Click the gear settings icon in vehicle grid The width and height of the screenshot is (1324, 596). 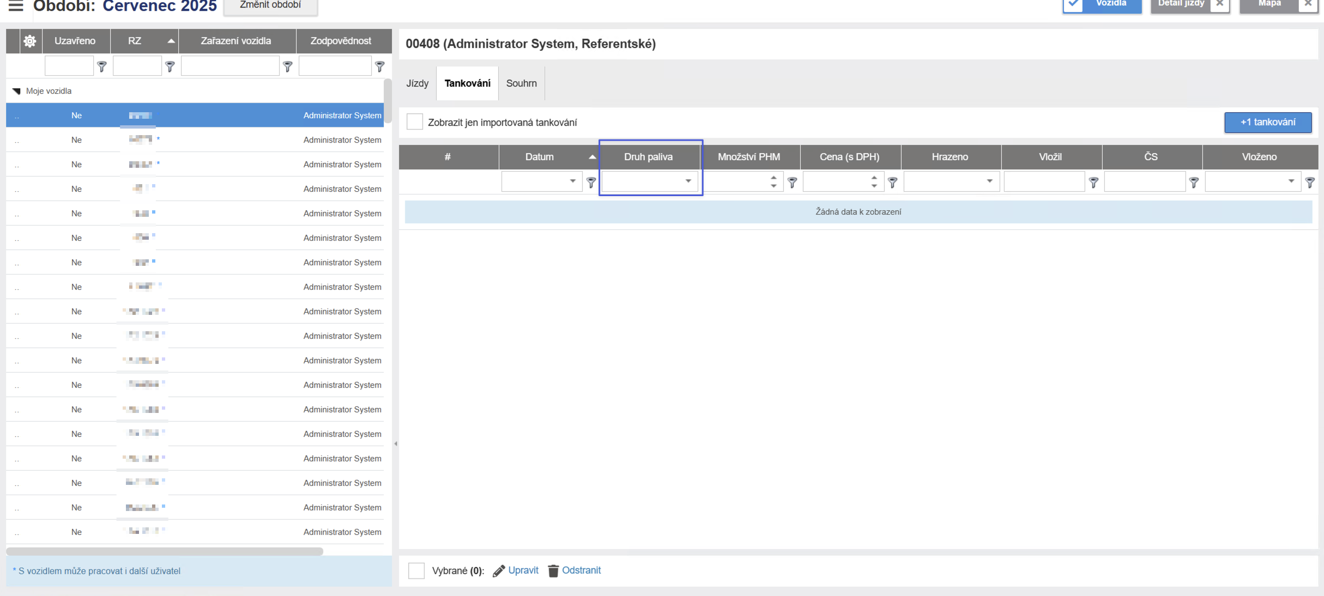[29, 41]
